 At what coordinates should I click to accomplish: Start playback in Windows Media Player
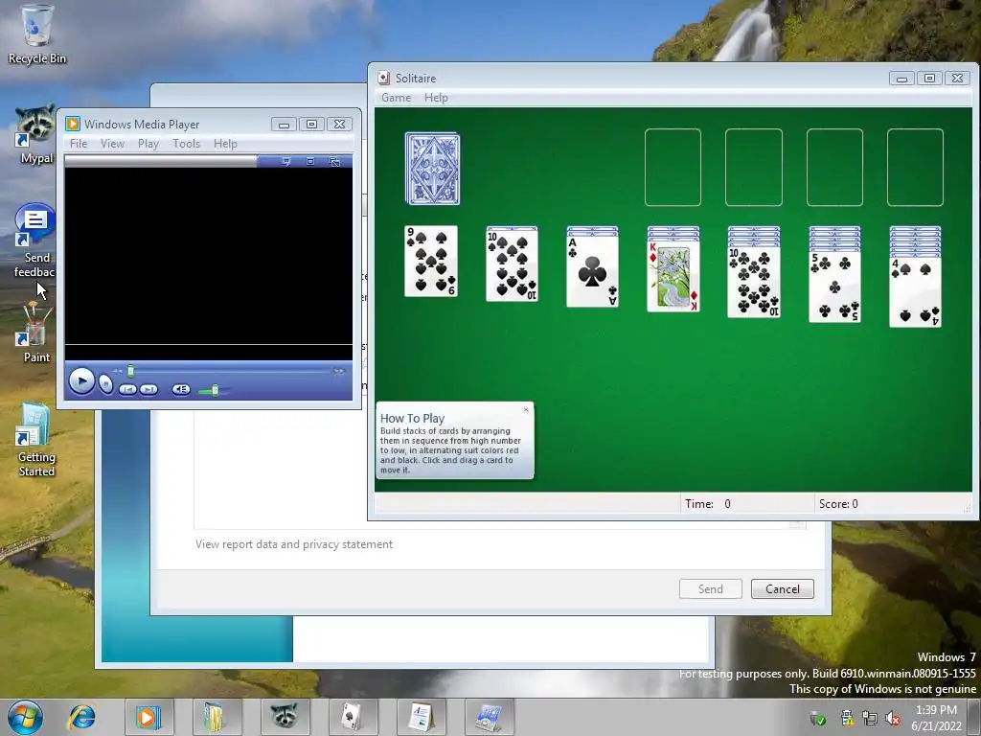(81, 380)
